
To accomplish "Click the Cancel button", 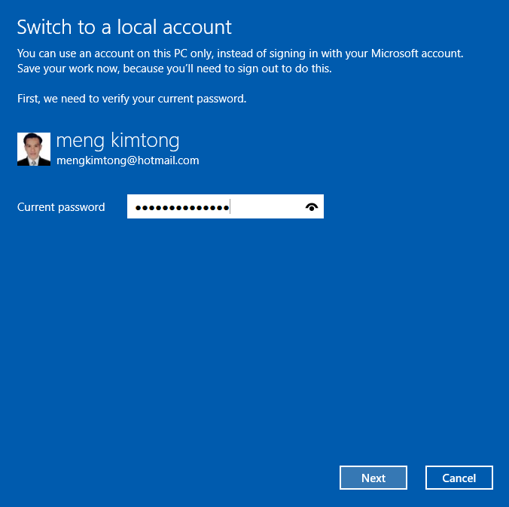I will tap(459, 478).
